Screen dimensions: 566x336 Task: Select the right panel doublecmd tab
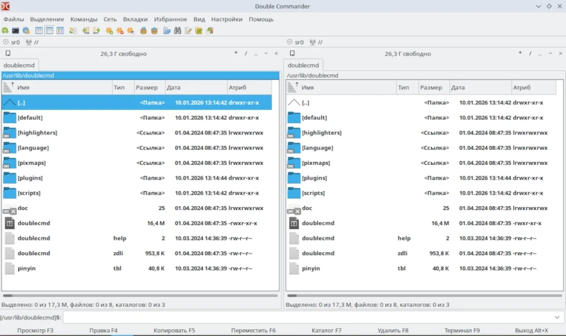tap(303, 65)
